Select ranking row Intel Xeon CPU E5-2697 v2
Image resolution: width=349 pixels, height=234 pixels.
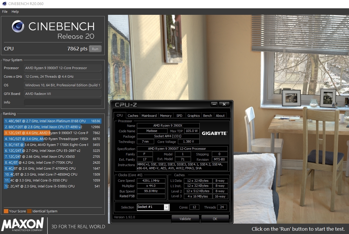click(53, 151)
